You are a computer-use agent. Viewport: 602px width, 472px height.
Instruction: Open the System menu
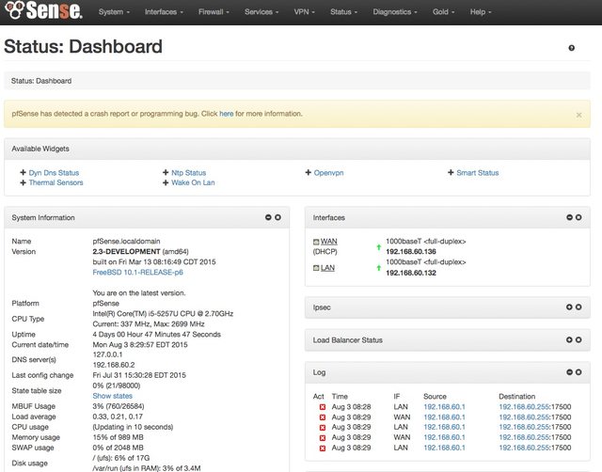[x=114, y=12]
